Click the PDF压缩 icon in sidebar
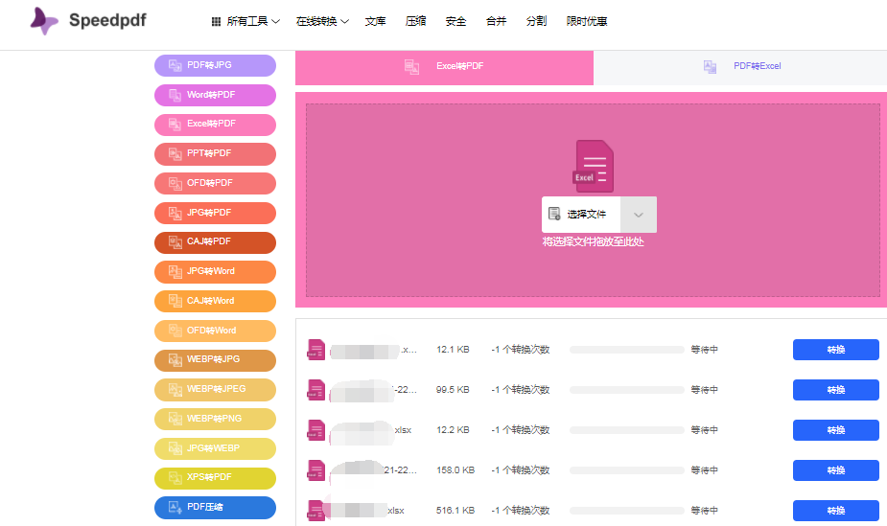887x526 pixels. click(x=175, y=508)
